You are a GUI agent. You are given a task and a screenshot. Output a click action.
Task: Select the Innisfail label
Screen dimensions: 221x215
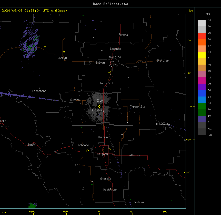pyautogui.click(x=106, y=83)
